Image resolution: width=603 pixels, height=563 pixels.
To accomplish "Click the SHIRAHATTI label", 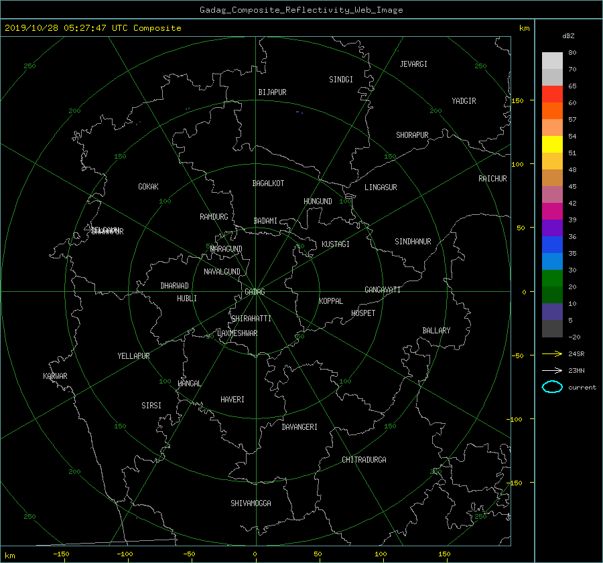I will 251,319.
